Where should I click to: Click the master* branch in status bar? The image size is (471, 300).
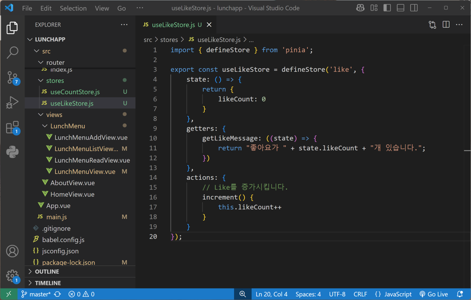point(36,294)
